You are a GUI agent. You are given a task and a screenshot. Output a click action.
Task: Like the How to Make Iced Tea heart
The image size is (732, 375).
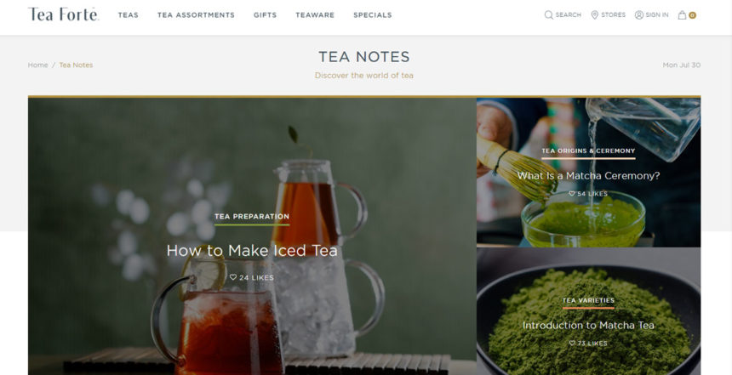(233, 277)
